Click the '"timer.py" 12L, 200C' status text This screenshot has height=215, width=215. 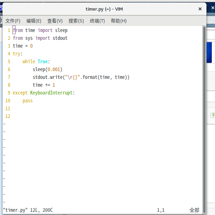coord(28,210)
